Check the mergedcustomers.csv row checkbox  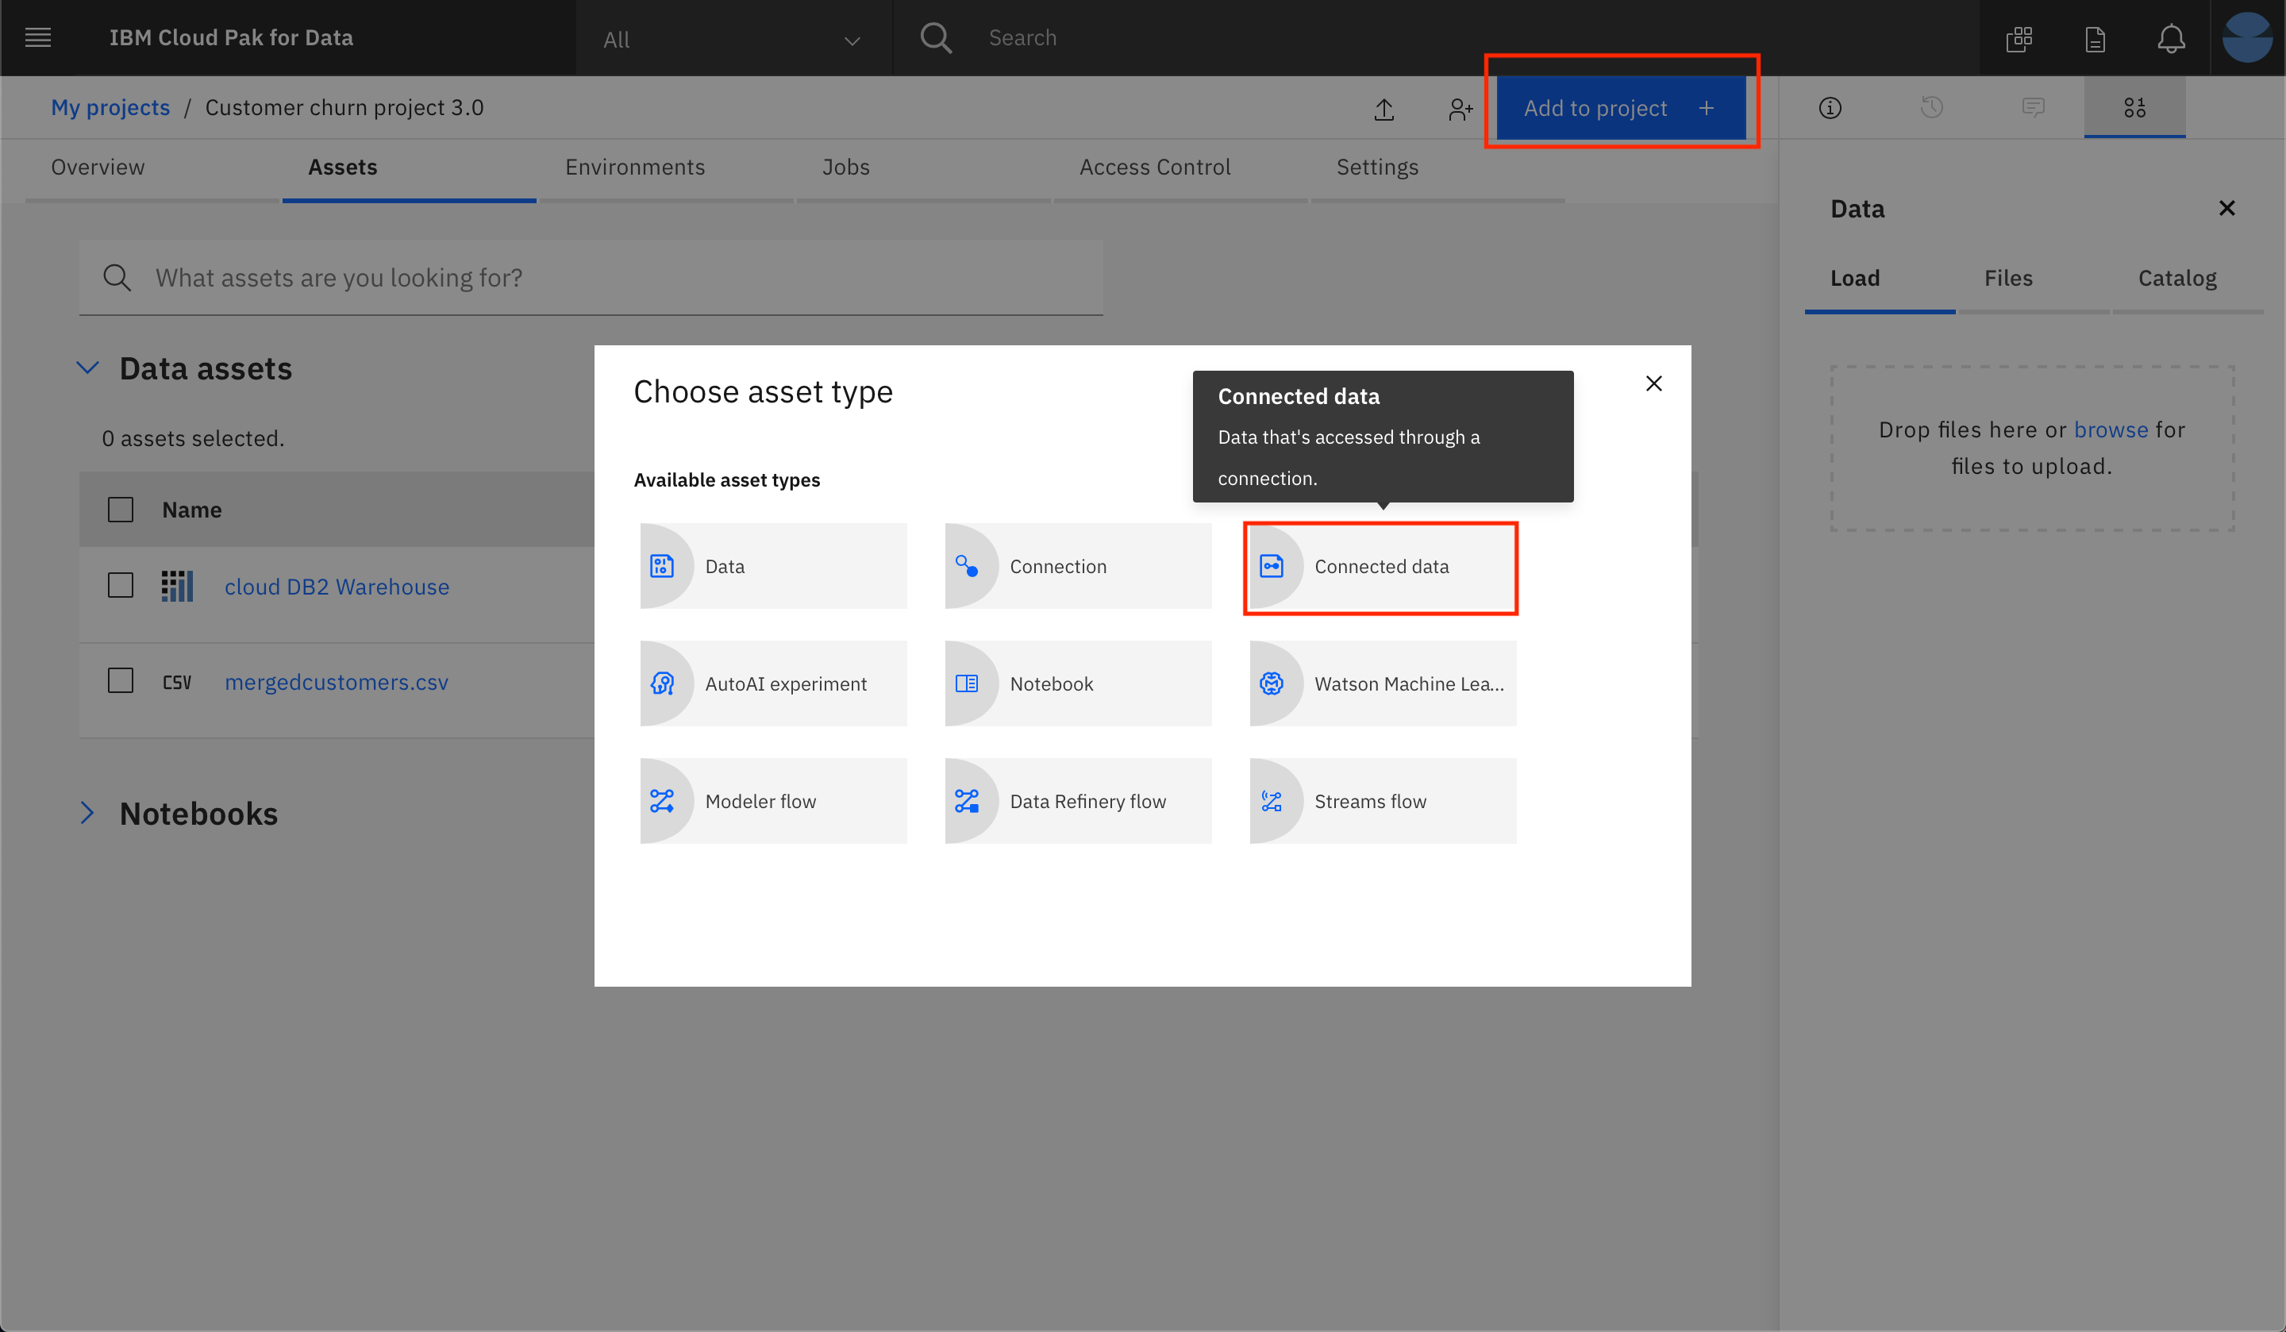(x=121, y=680)
